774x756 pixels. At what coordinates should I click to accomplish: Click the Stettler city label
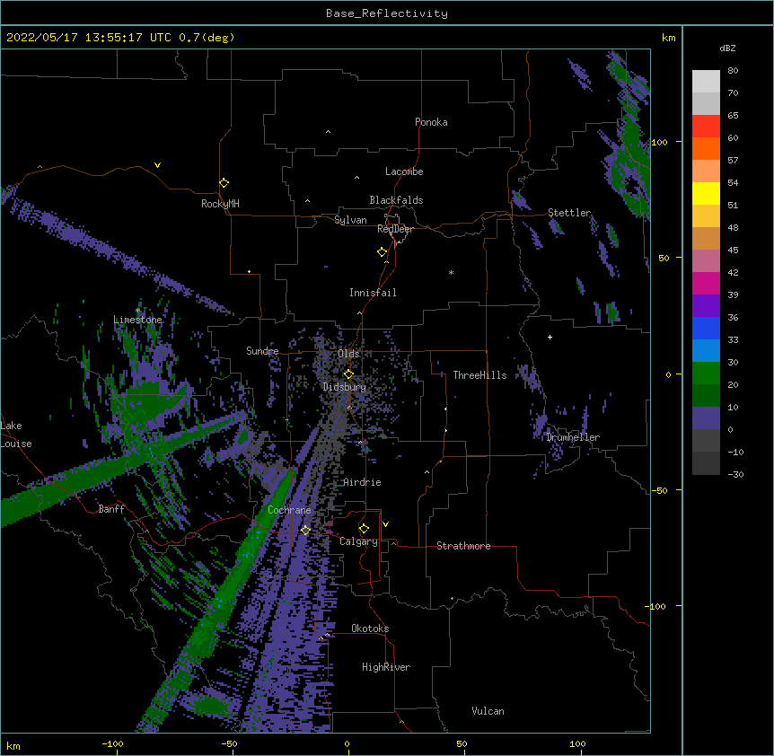pyautogui.click(x=569, y=213)
